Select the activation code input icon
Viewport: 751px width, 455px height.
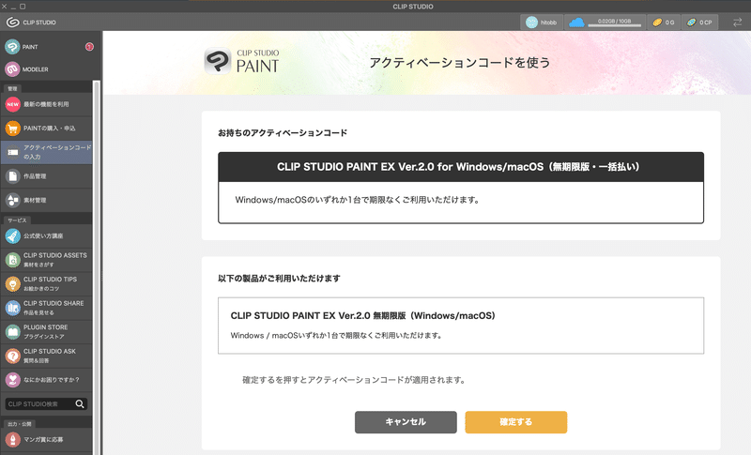point(12,152)
